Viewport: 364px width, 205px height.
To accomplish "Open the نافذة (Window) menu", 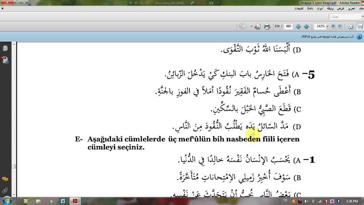I will (x=310, y=9).
